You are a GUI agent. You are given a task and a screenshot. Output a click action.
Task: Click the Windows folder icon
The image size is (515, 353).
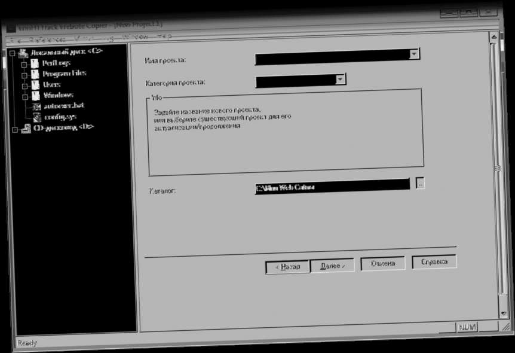click(x=35, y=95)
